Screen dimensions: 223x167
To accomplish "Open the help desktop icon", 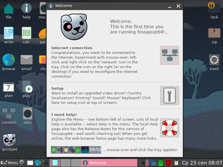I will point(27,9).
